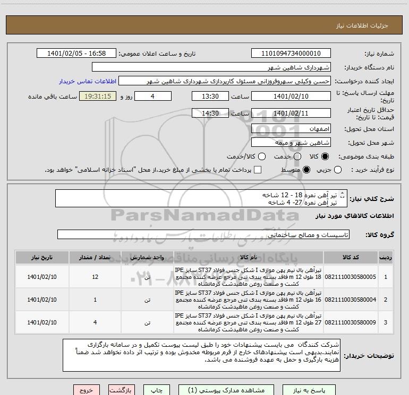
Task: Click the ردیف column header
Action: coord(386,257)
